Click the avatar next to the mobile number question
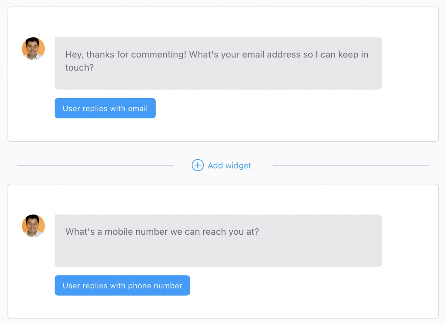Image resolution: width=446 pixels, height=324 pixels. pos(33,226)
